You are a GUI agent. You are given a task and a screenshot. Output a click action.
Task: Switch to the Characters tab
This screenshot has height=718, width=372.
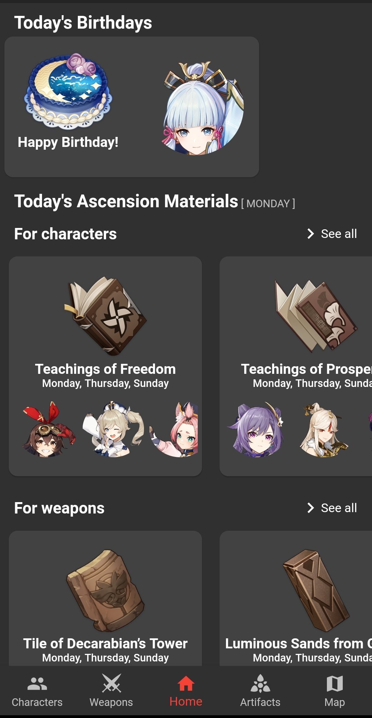pyautogui.click(x=37, y=691)
